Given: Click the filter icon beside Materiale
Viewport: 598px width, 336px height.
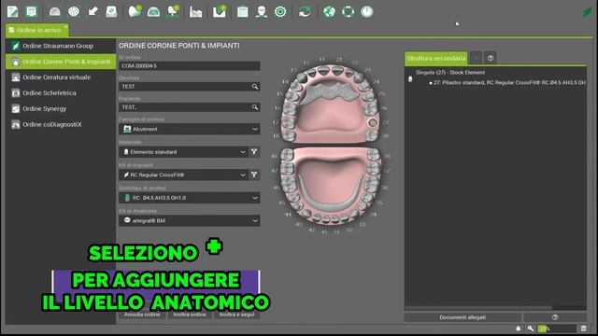Looking at the screenshot, I should pyautogui.click(x=254, y=152).
